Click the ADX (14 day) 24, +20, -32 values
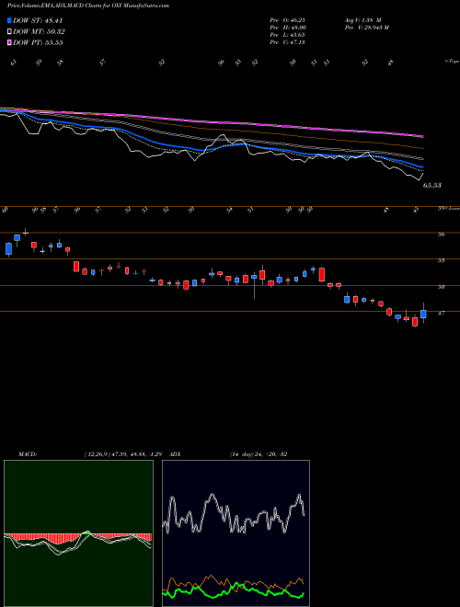Viewport: 460px width, 607px height. [x=259, y=454]
